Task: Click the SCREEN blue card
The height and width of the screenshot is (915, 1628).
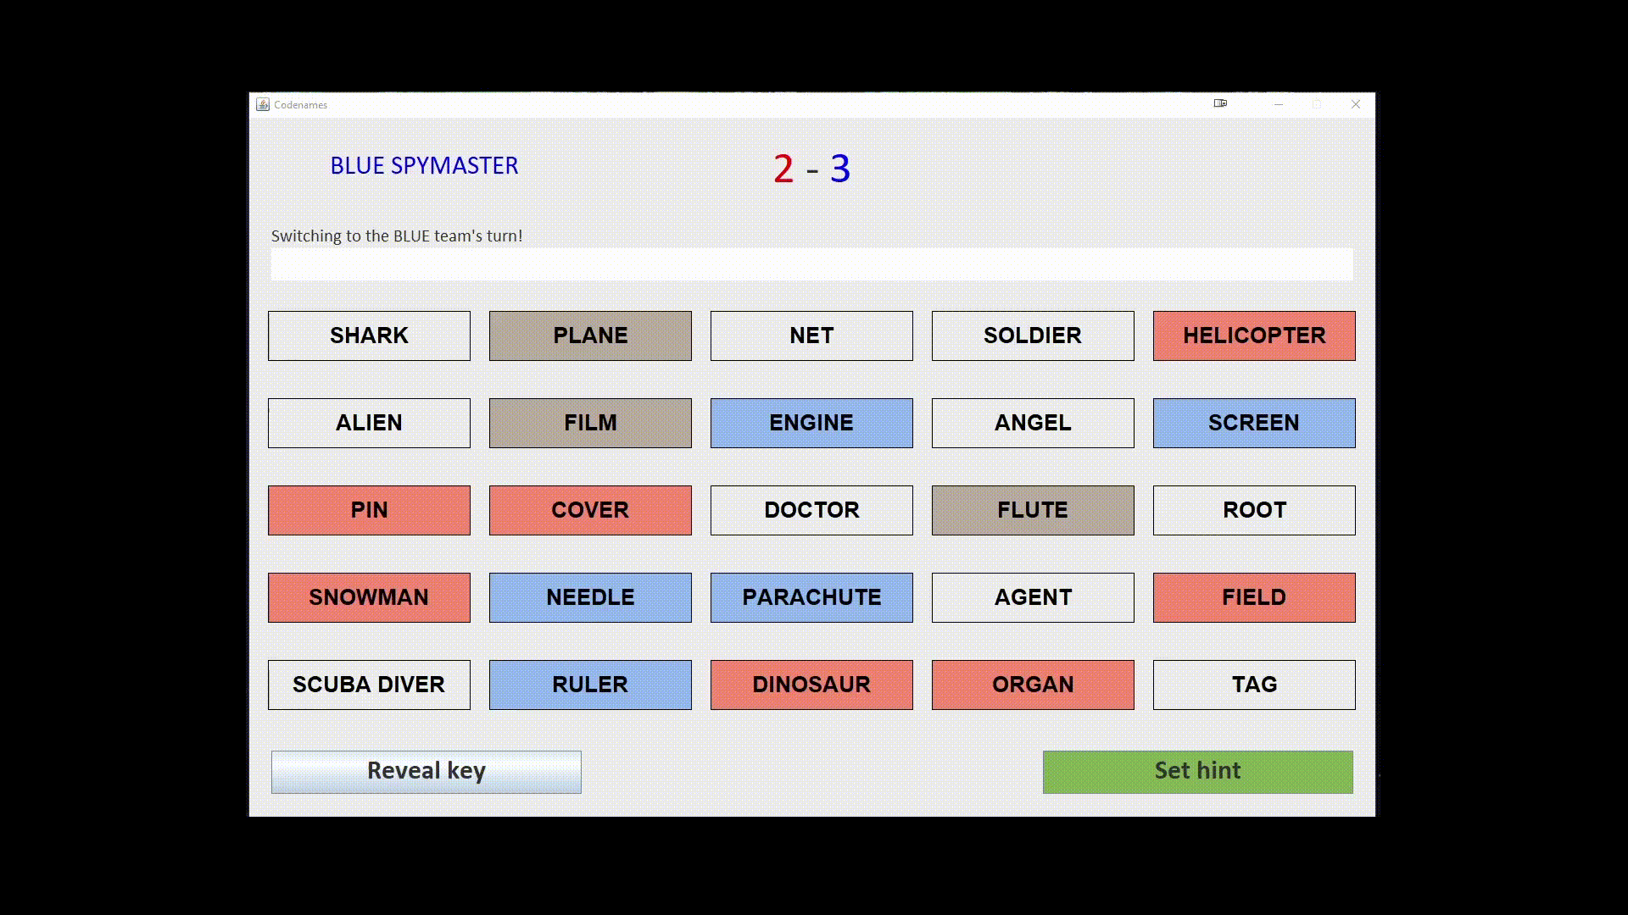Action: click(1253, 422)
